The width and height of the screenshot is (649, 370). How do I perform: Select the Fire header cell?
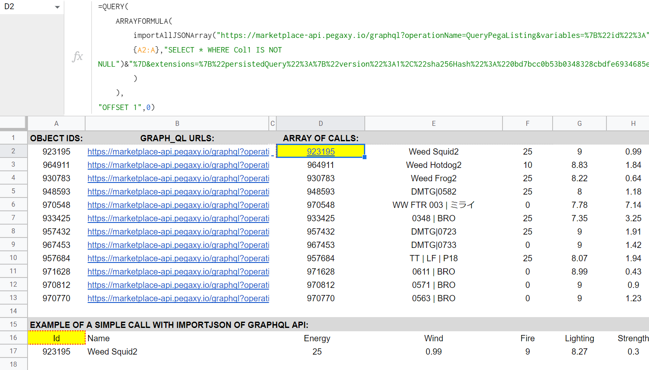click(x=528, y=338)
